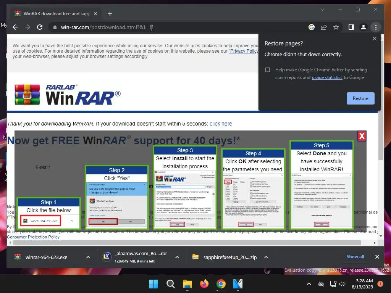Click the Step 1 instruction thumbnail
391x293 pixels.
click(x=48, y=213)
